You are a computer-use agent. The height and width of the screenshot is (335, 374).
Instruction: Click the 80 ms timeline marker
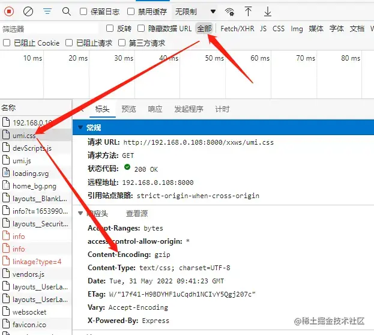351,58
